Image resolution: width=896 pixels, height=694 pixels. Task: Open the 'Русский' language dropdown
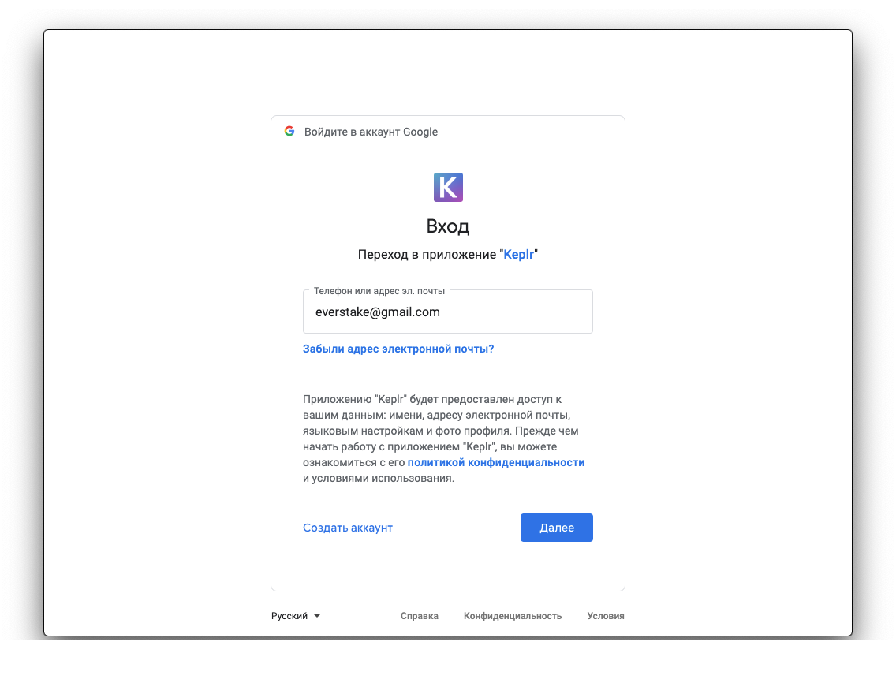tap(296, 616)
